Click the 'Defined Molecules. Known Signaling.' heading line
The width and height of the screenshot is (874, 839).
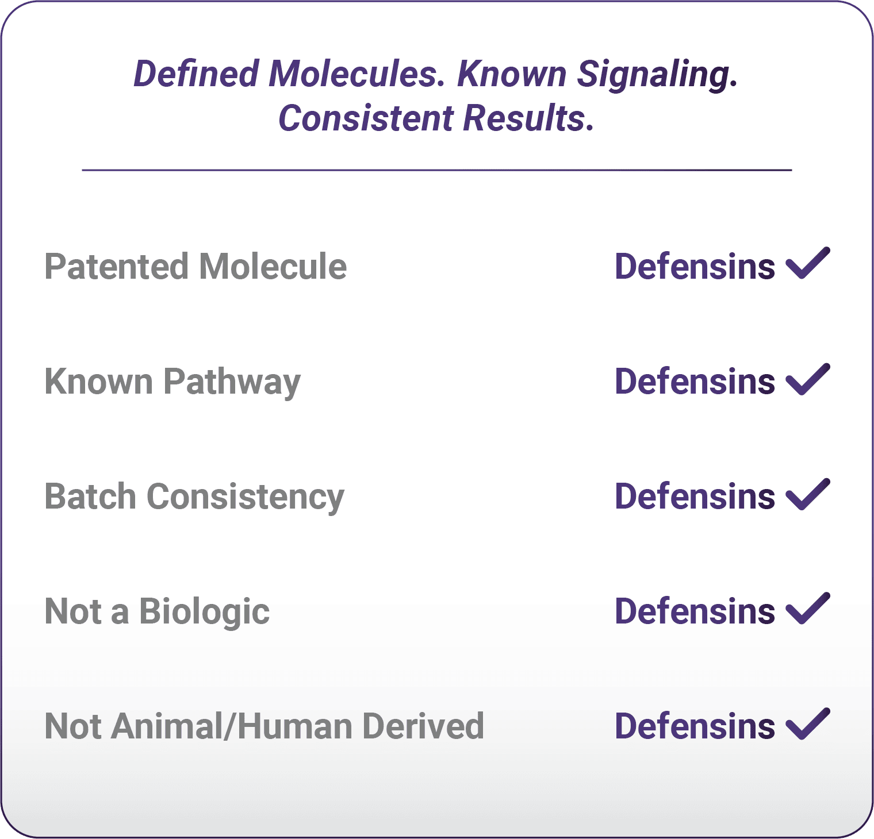(435, 74)
